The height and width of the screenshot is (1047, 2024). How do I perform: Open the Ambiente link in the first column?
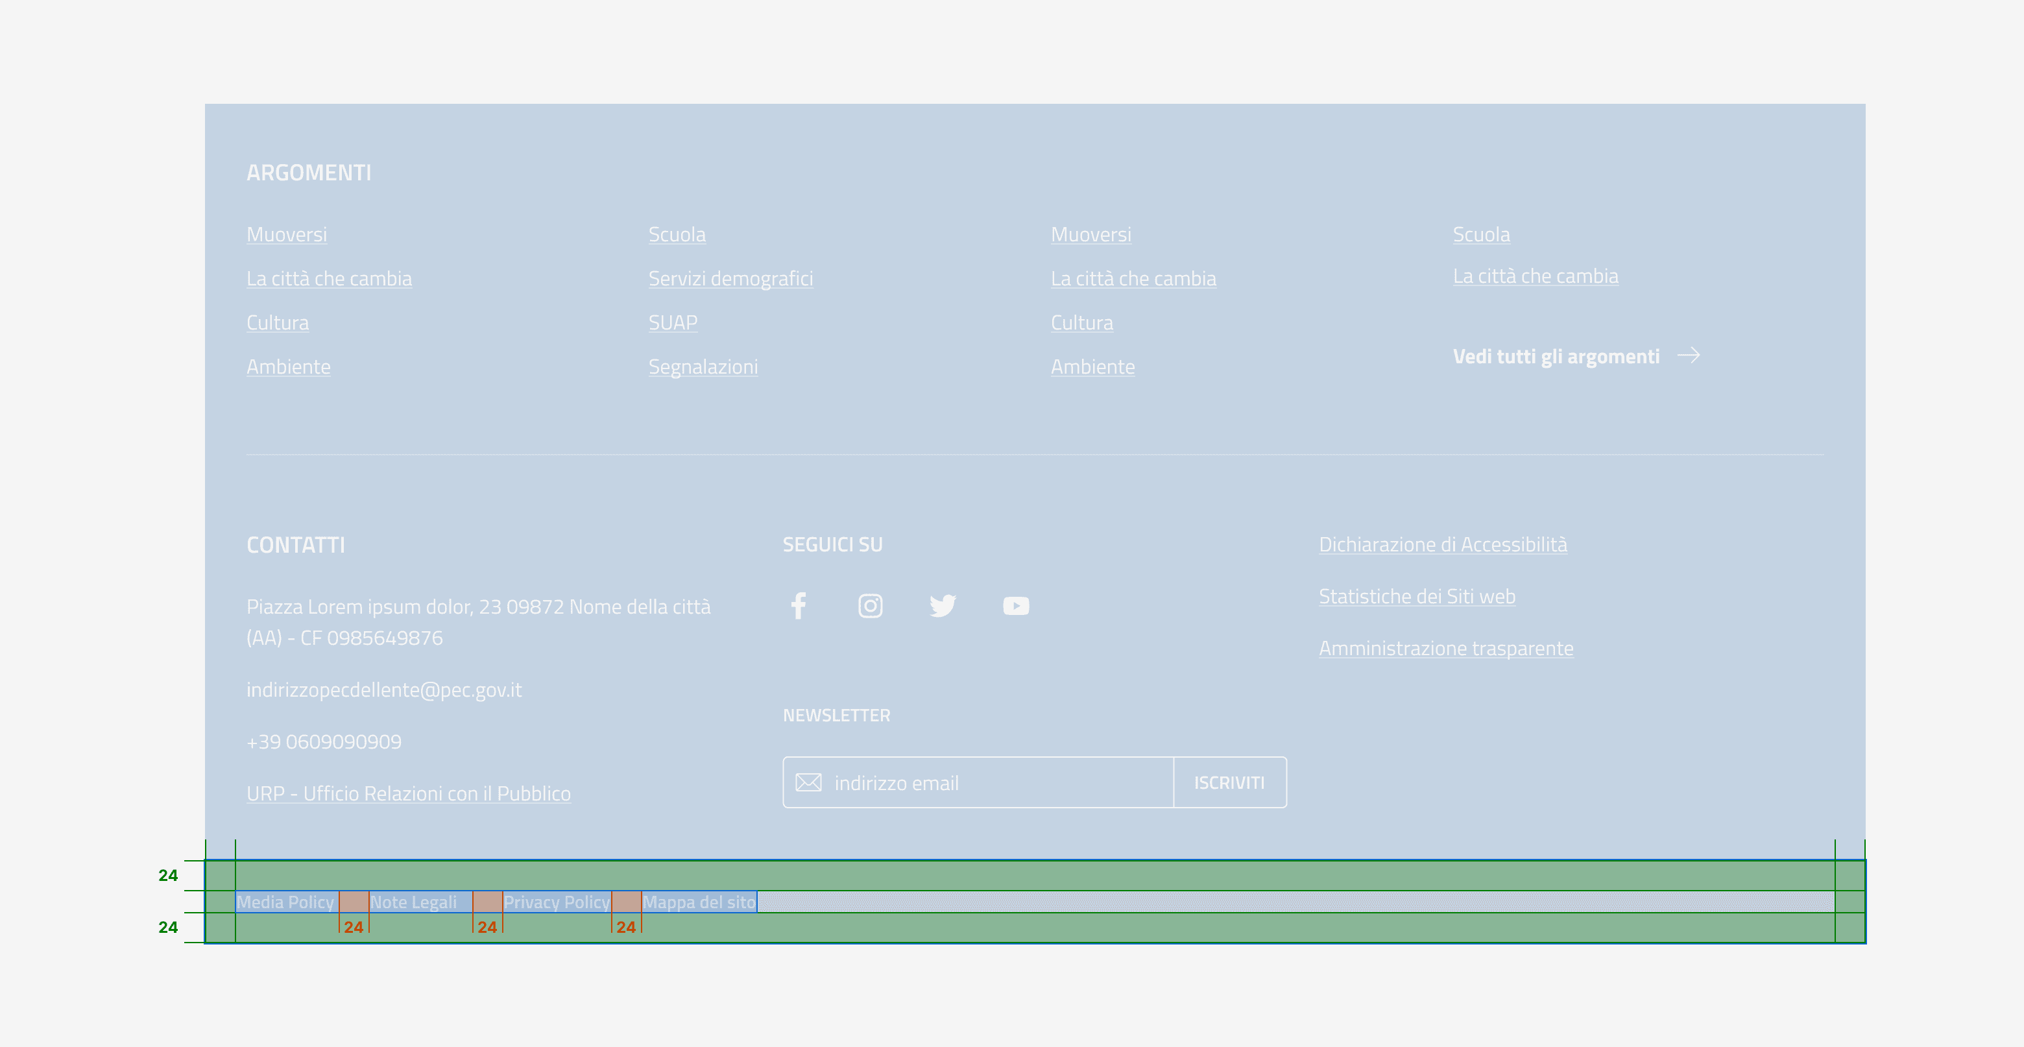[x=289, y=367]
